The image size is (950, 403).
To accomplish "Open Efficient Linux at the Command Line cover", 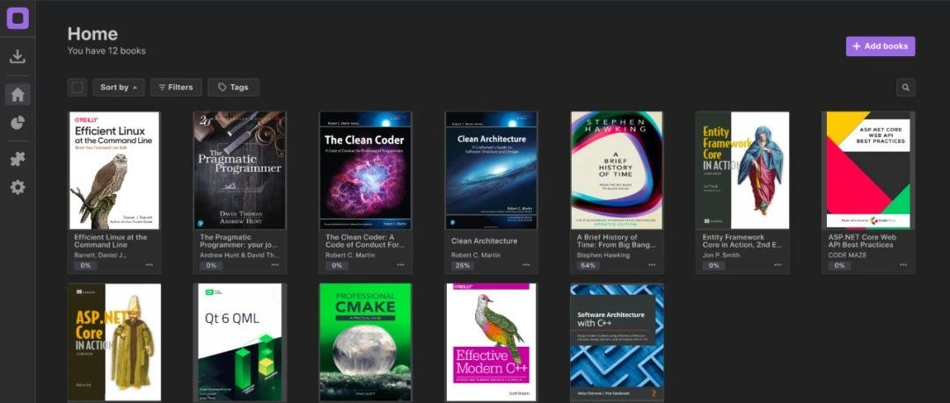I will tap(114, 170).
